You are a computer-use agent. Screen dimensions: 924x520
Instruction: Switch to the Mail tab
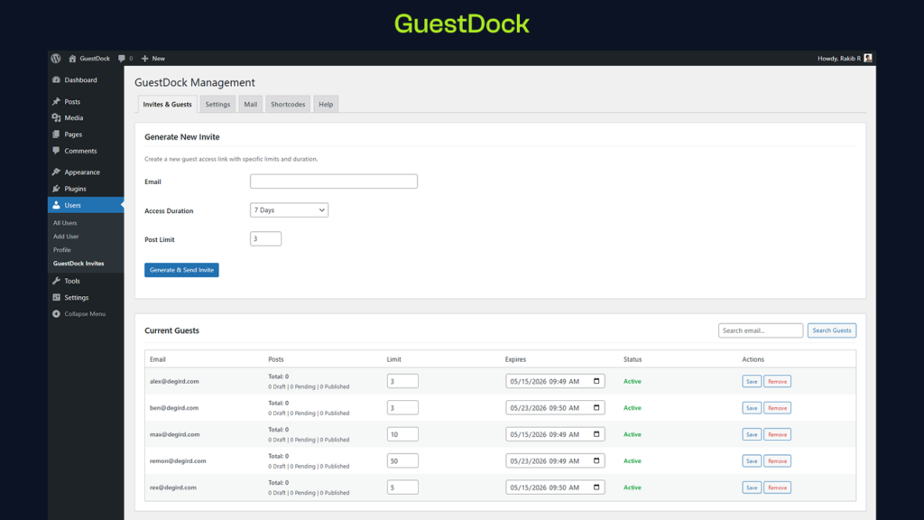pyautogui.click(x=251, y=105)
